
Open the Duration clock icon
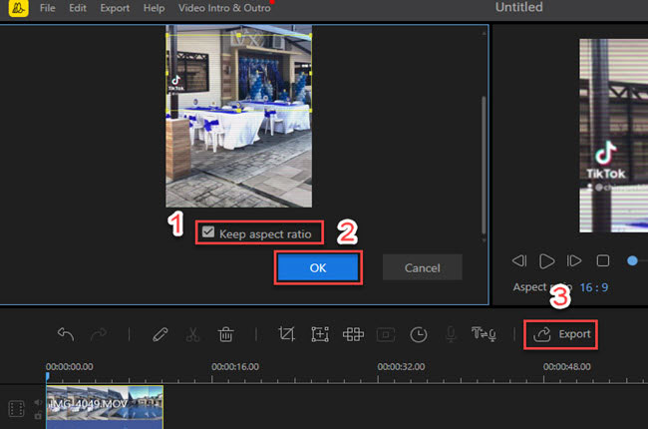[419, 334]
